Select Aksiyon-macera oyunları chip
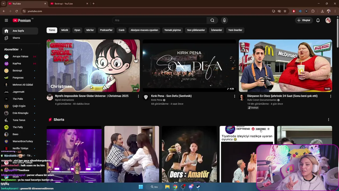The image size is (339, 191). pos(144,30)
